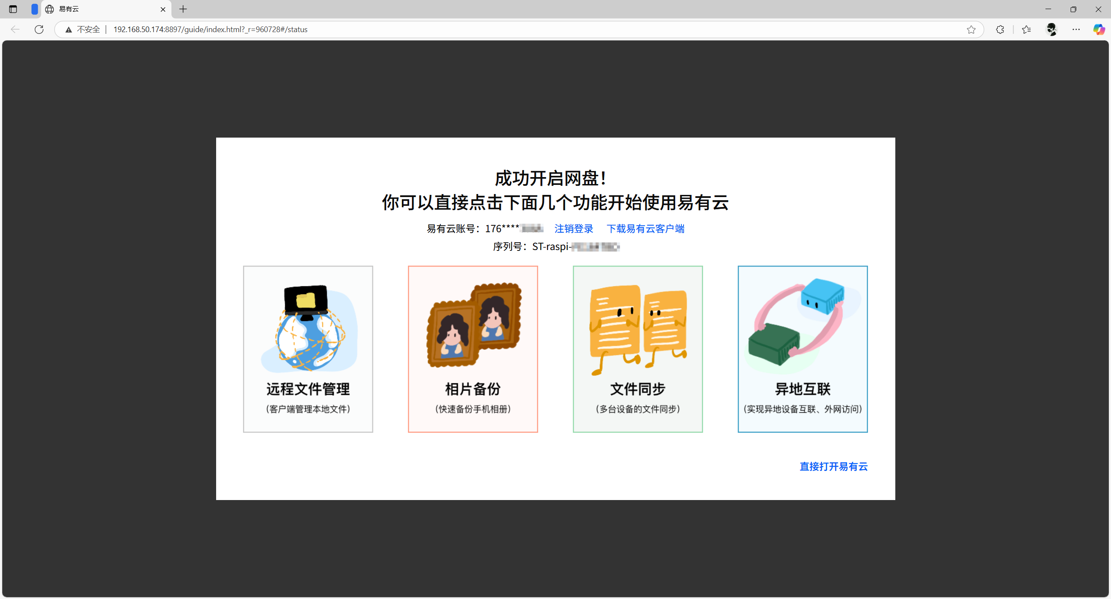Open 下载易有云客户端 download link
Screen dimensions: 1111x599
(645, 229)
